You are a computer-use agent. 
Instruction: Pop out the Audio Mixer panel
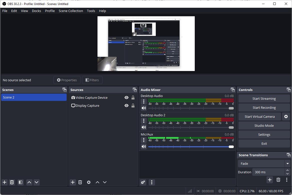(x=232, y=89)
